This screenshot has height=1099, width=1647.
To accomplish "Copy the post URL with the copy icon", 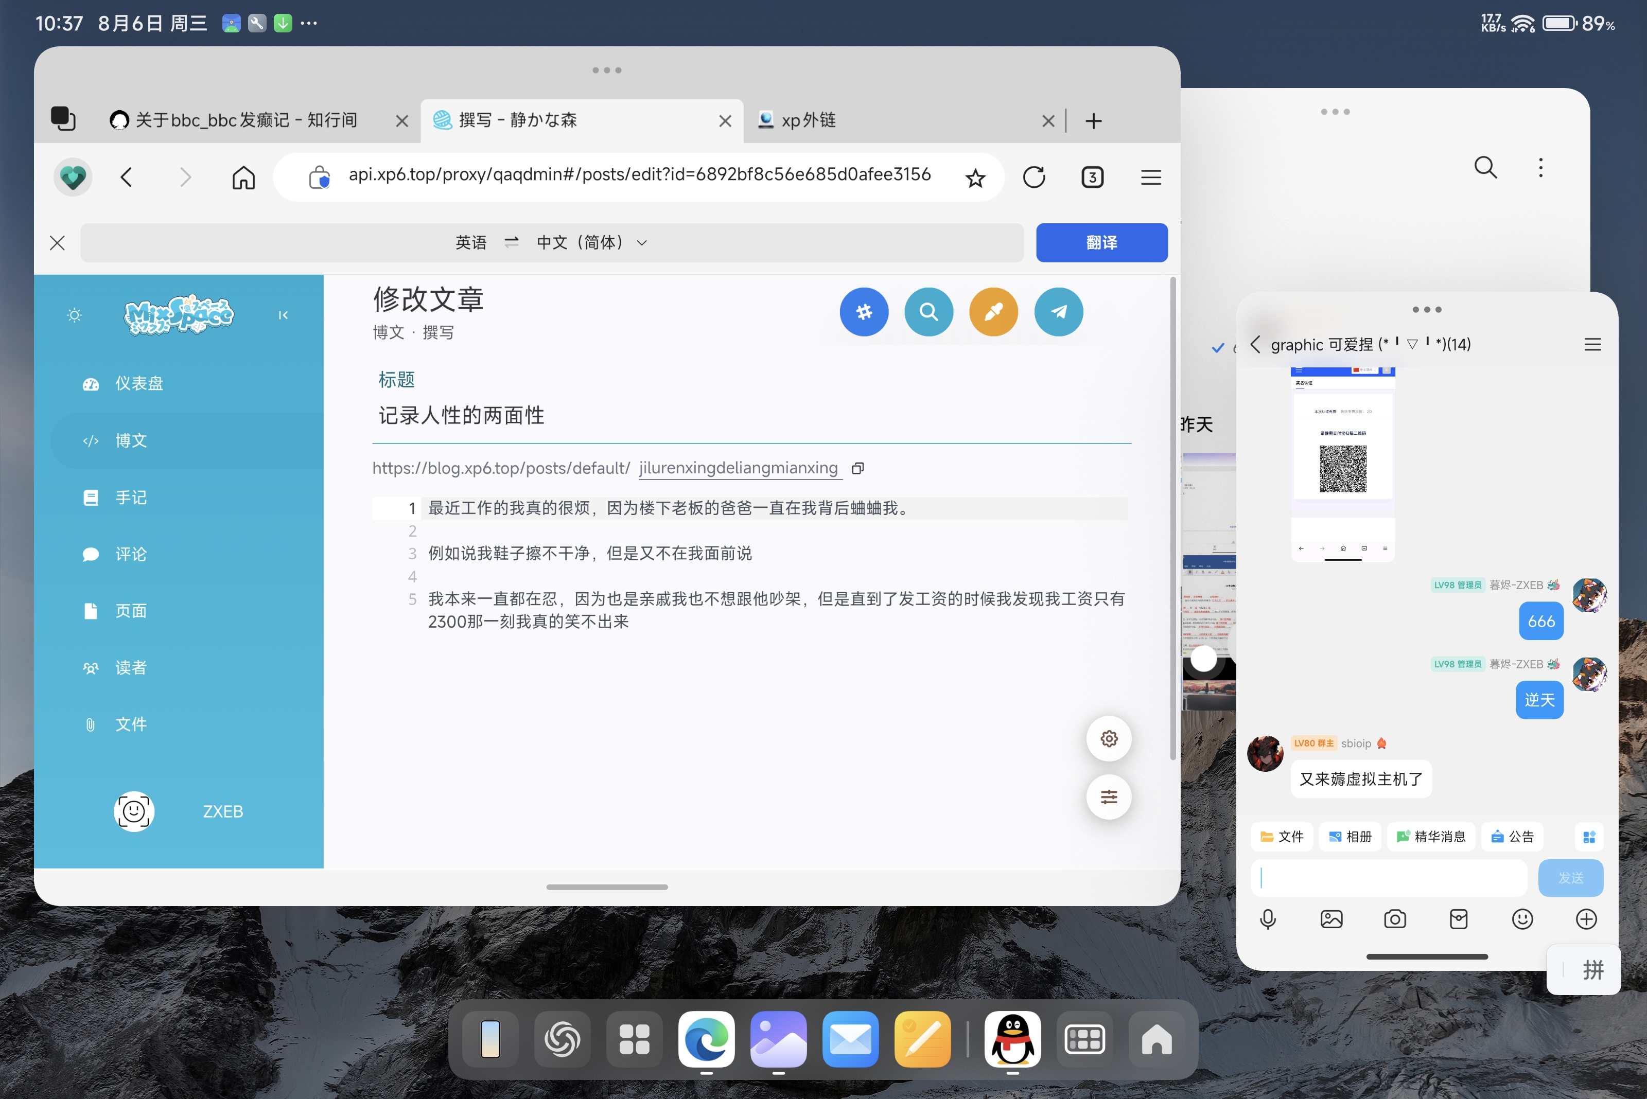I will (x=857, y=468).
